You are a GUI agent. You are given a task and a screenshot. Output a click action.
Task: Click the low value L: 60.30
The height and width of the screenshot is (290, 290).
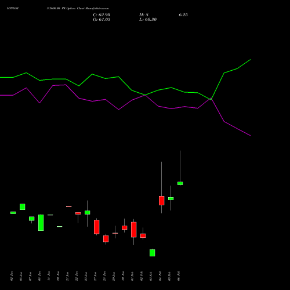click(148, 20)
